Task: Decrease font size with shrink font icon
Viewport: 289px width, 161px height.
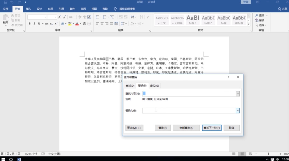Action: (64, 17)
